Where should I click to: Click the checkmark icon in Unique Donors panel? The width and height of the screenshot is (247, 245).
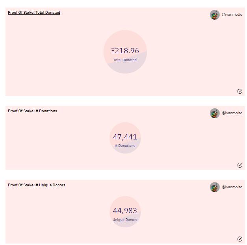point(240,239)
